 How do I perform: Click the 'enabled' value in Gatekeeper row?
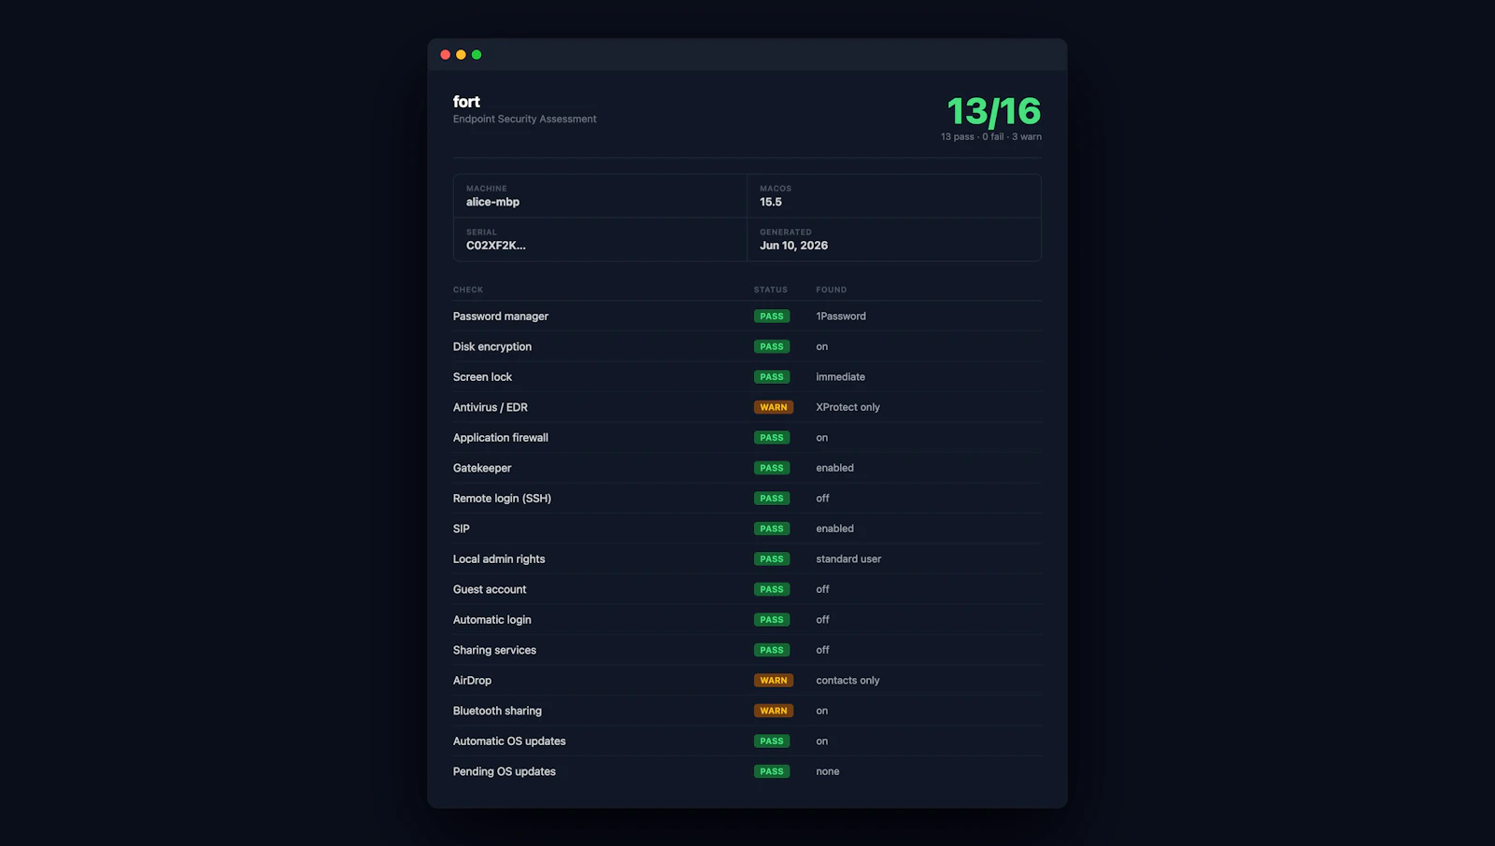click(x=834, y=468)
